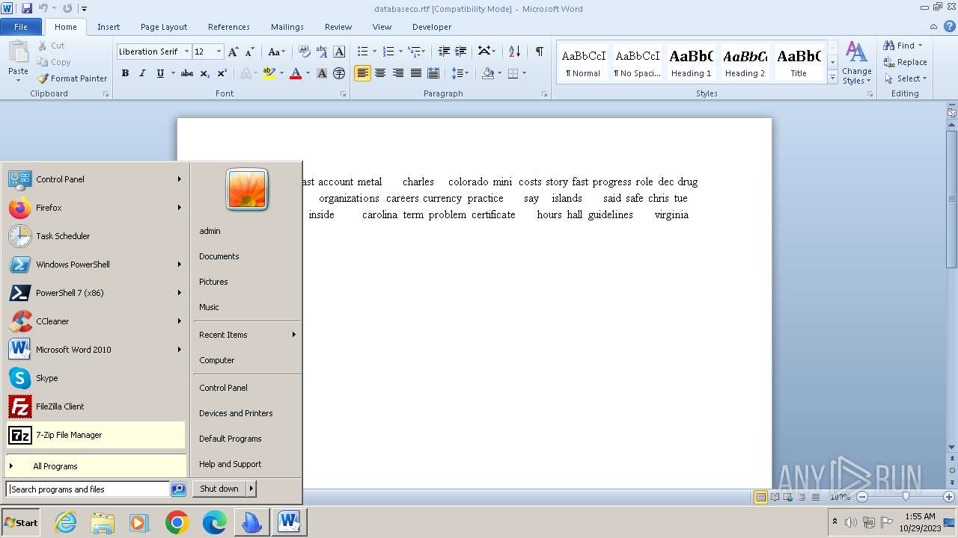Toggle bold formatting in the ribbon

tap(125, 73)
